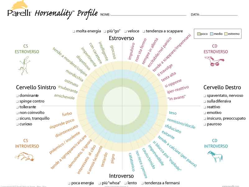Screen dimensions: 249x187
Task: Click the 'Introverso' heading below the wheel
Action: tap(121, 176)
